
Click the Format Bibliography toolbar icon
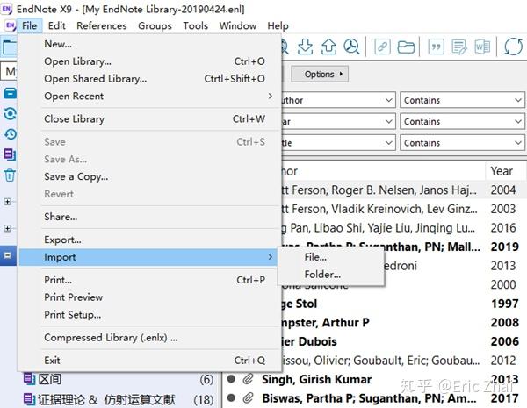click(x=459, y=47)
